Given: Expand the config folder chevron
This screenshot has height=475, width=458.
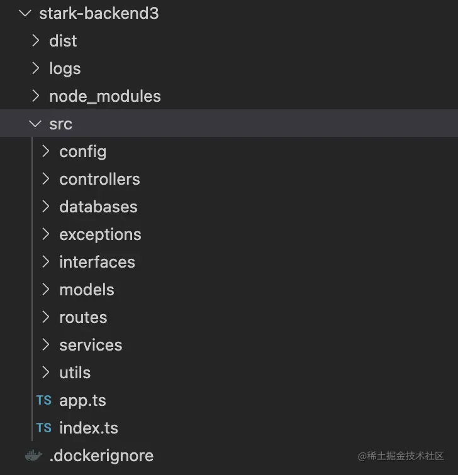Looking at the screenshot, I should pyautogui.click(x=46, y=151).
